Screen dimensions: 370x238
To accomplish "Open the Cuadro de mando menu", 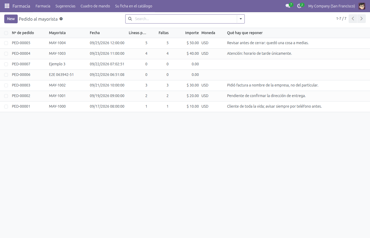I will (95, 6).
